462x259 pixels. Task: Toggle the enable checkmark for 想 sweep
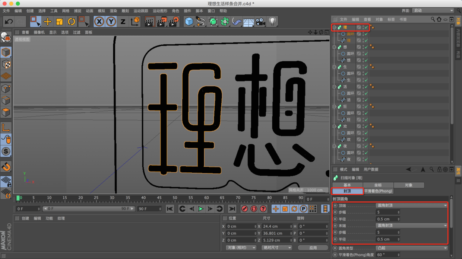click(x=366, y=47)
